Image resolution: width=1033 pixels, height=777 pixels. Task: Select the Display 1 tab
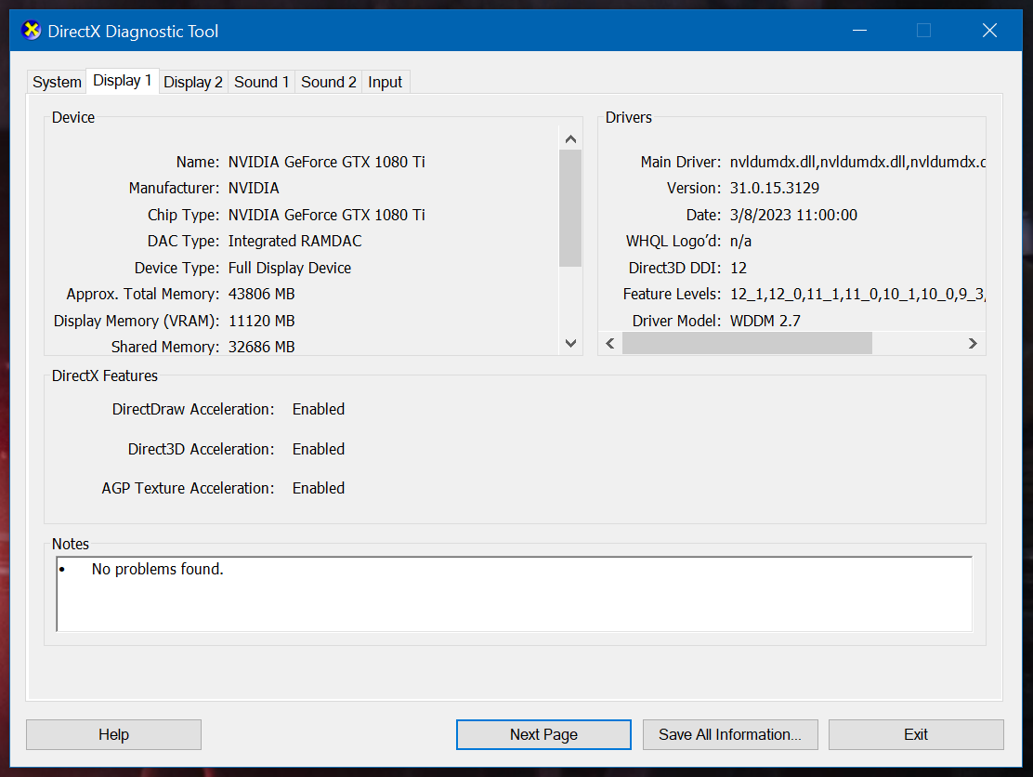122,81
